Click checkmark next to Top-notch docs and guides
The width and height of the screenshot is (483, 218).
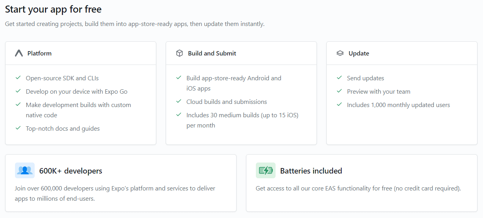18,128
